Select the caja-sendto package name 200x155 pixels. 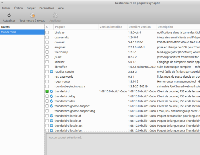pos(62,38)
